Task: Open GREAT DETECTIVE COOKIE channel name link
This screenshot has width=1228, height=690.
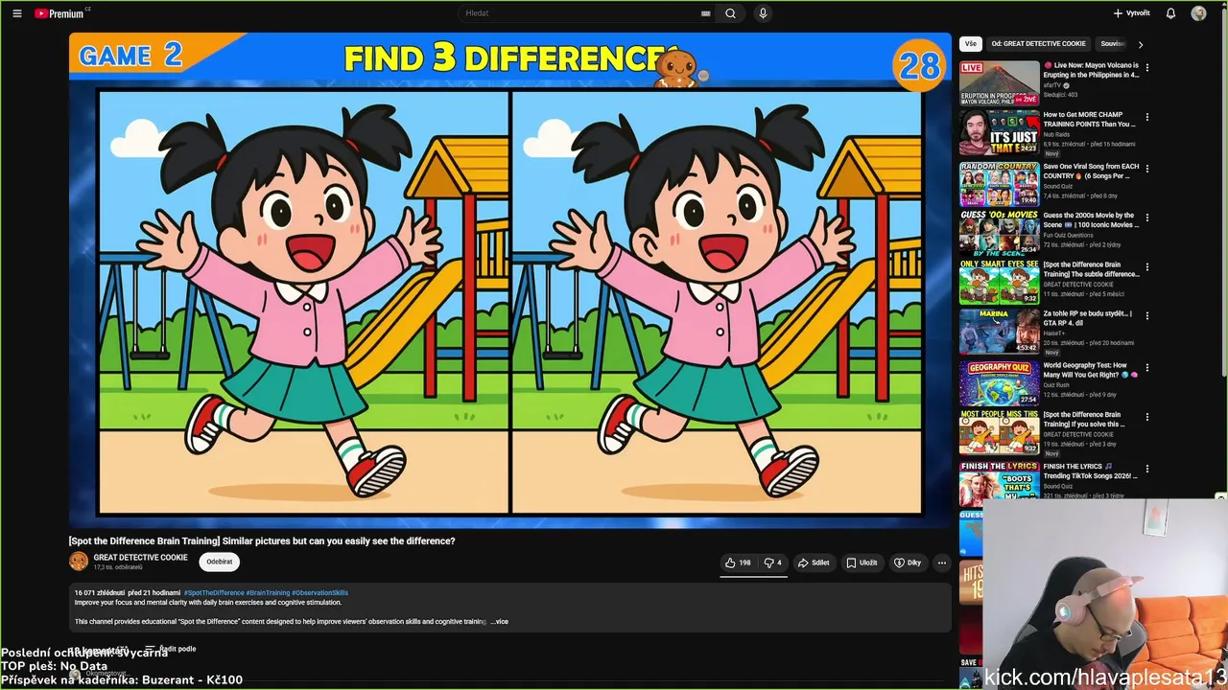Action: [140, 558]
